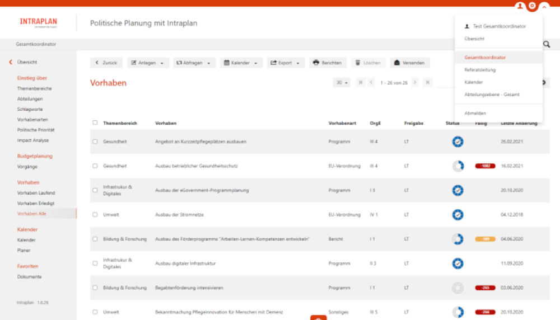This screenshot has height=320, width=560.
Task: Click the user profile icon in top bar
Action: 520,6
